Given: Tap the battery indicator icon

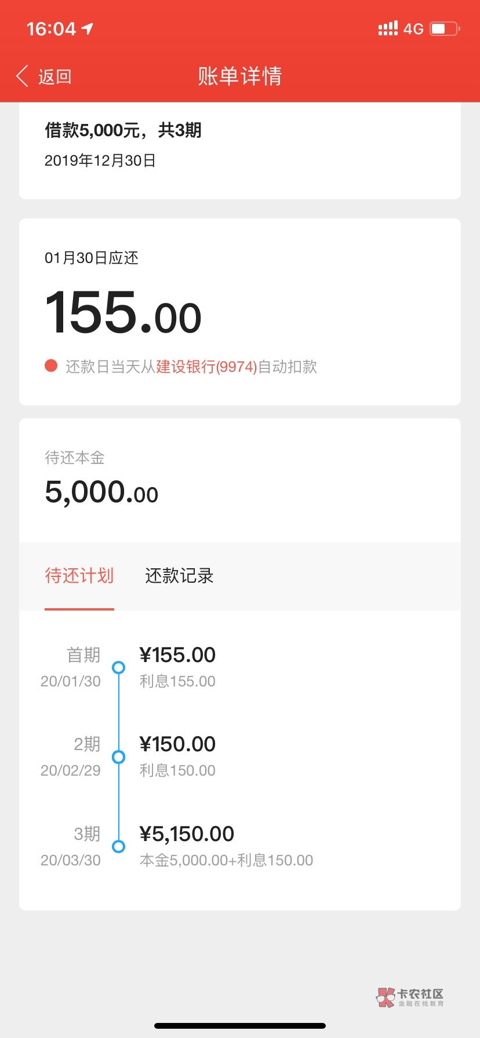Looking at the screenshot, I should 444,28.
